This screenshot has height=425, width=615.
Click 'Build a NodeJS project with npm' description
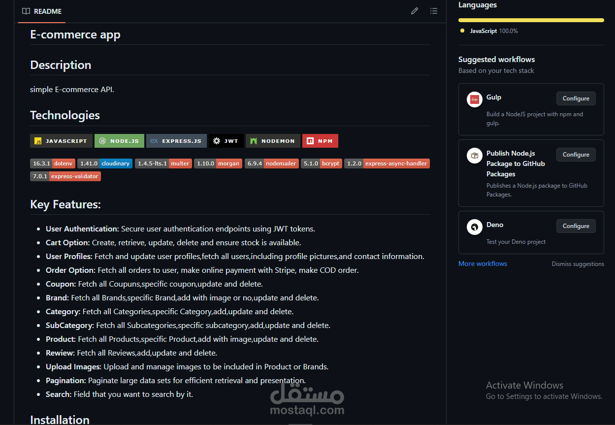(535, 119)
